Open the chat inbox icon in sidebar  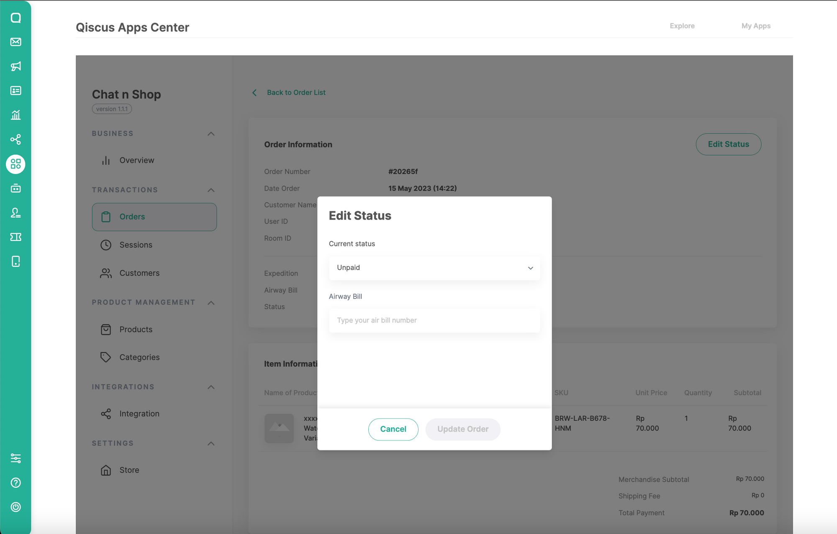[15, 18]
